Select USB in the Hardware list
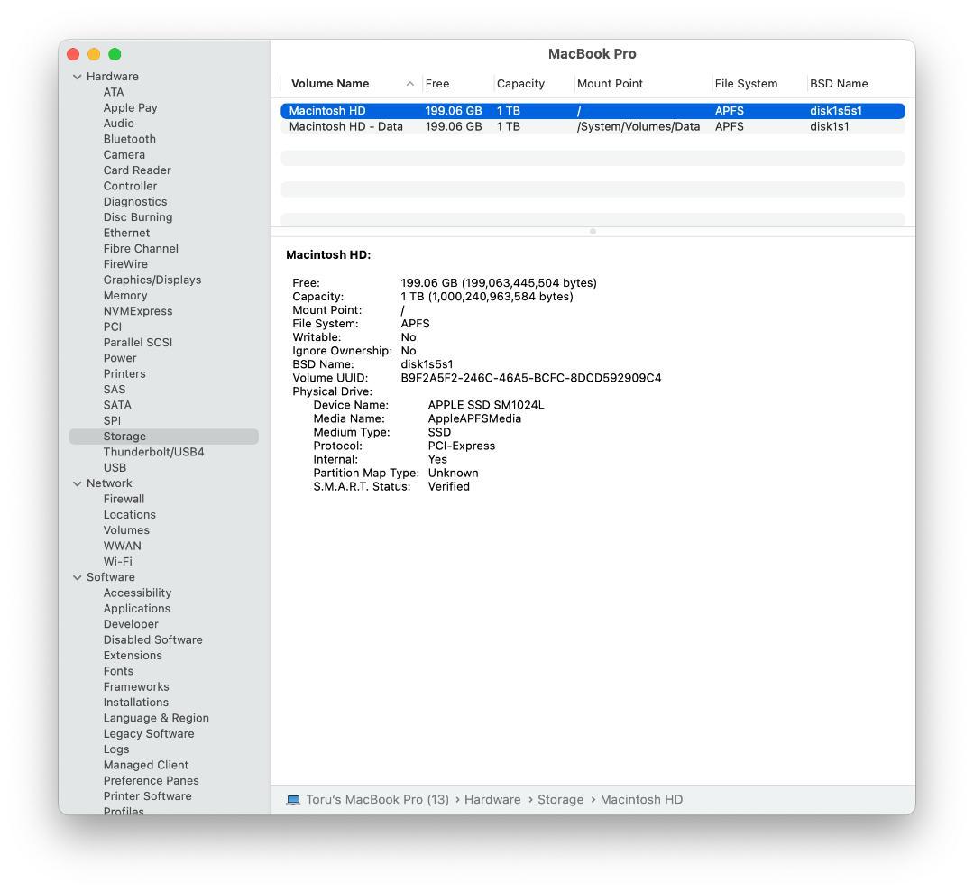This screenshot has width=974, height=892. [x=115, y=467]
